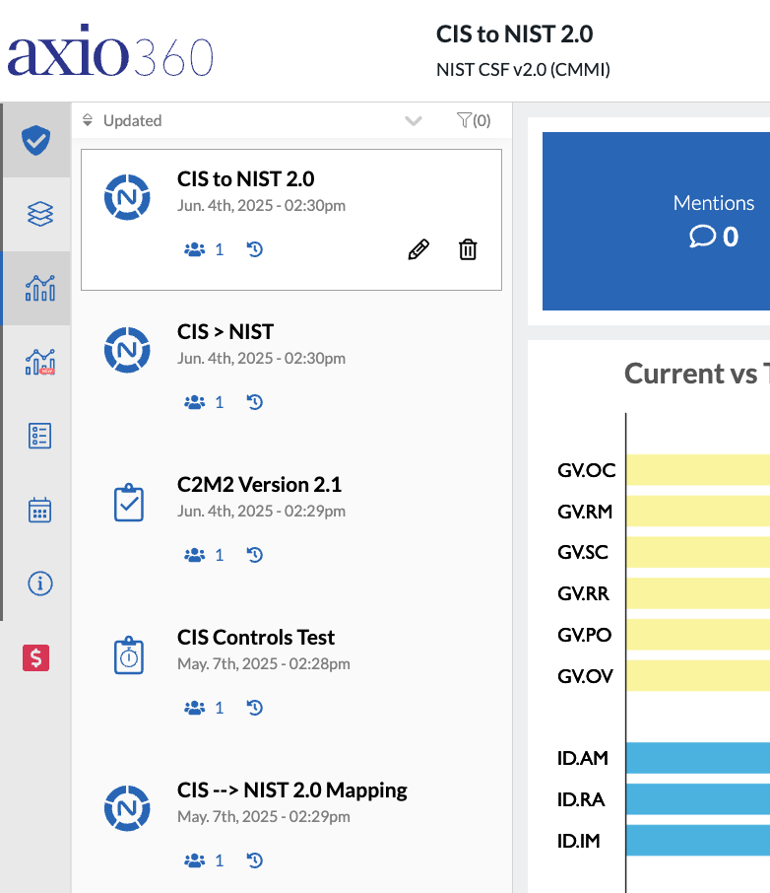Delete CIS to NIST 2.0 with trash icon
Image resolution: width=770 pixels, height=893 pixels.
468,249
